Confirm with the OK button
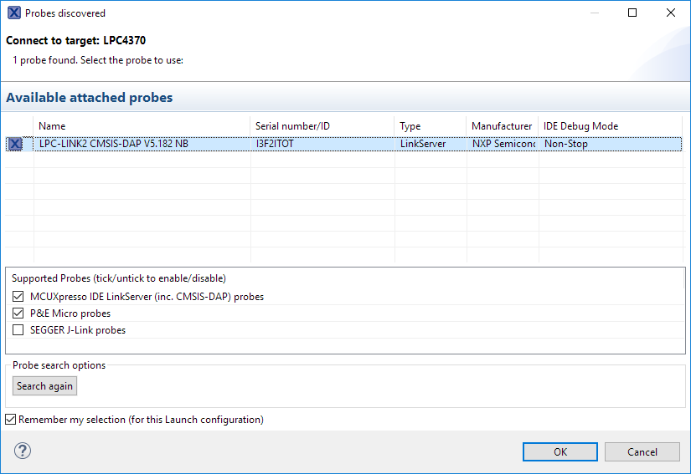Image resolution: width=691 pixels, height=474 pixels. pyautogui.click(x=560, y=451)
